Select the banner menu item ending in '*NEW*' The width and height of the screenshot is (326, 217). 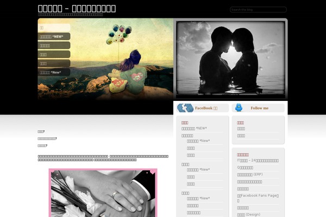[x=54, y=36]
